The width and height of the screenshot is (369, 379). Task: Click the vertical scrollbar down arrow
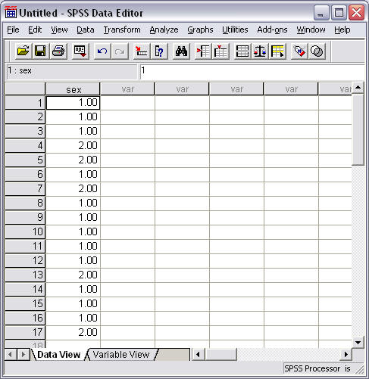(358, 343)
